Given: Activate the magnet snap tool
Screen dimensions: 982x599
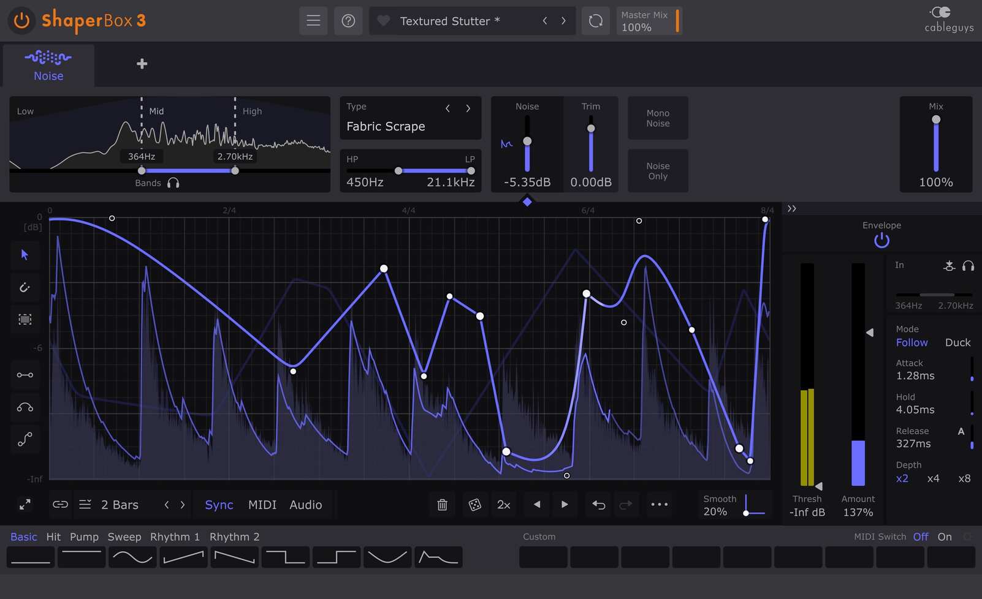Looking at the screenshot, I should [x=25, y=287].
